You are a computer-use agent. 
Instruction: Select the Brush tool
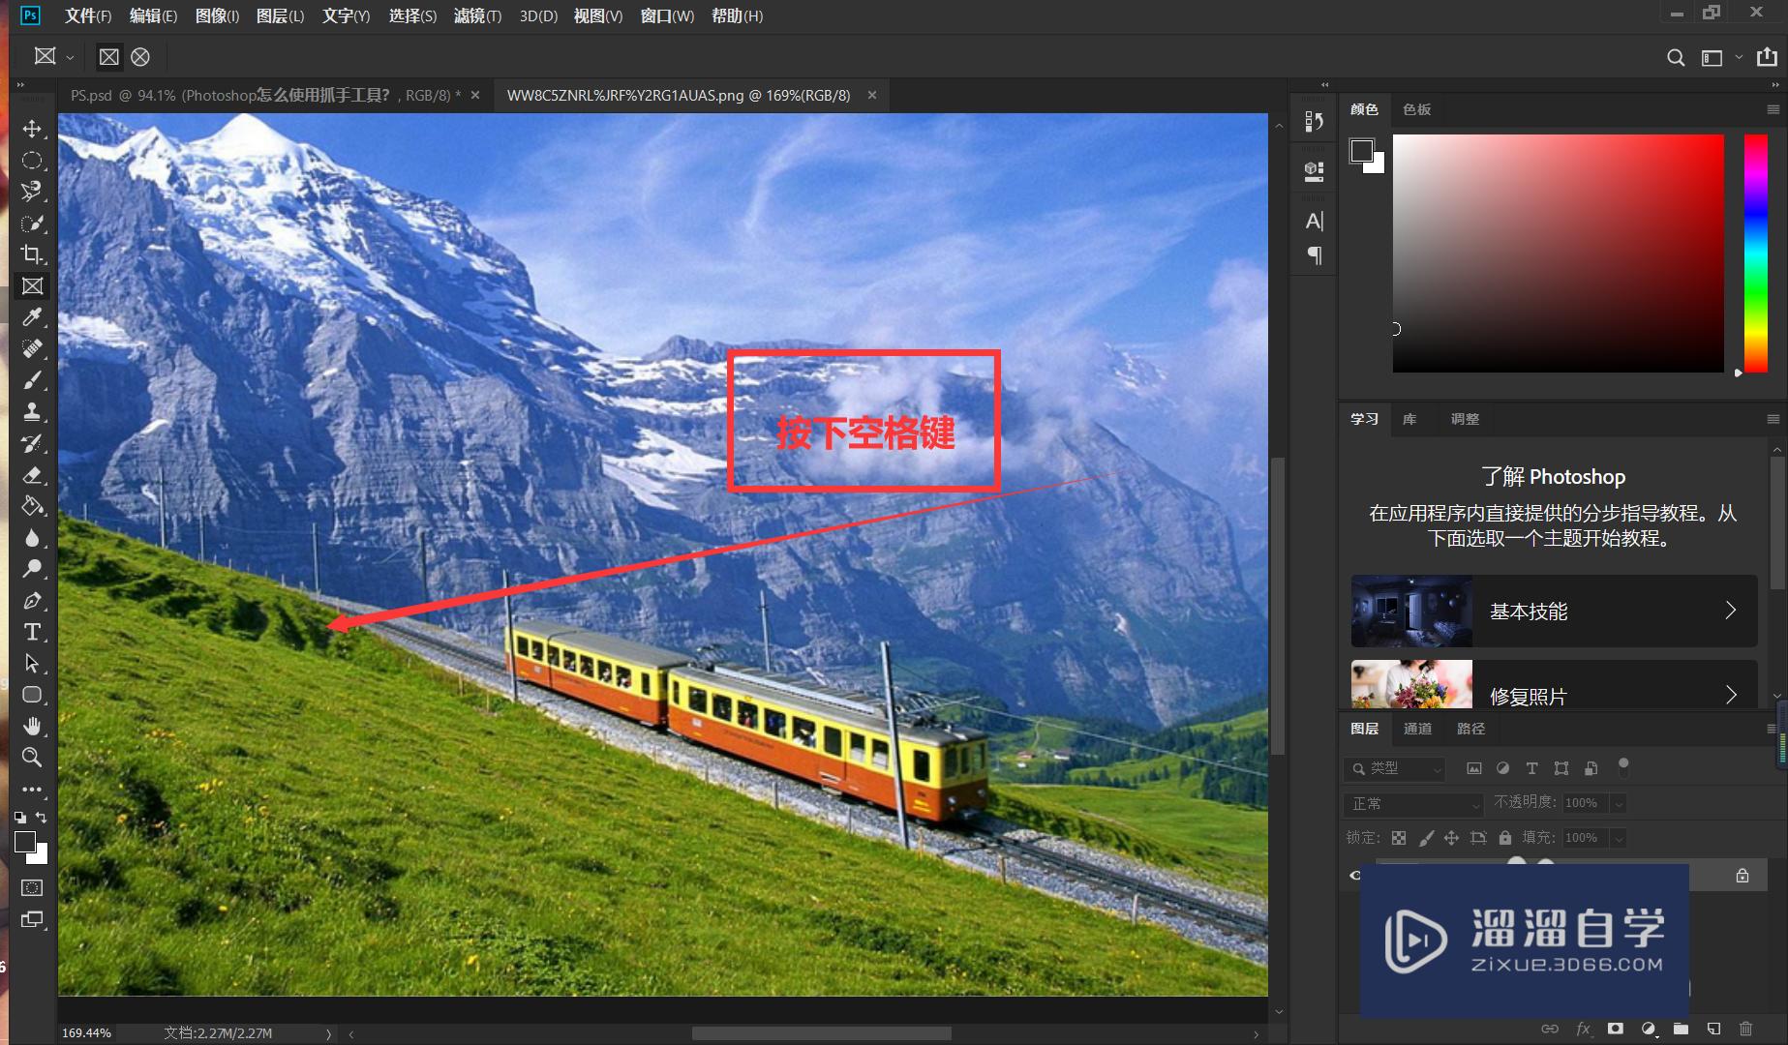point(32,380)
